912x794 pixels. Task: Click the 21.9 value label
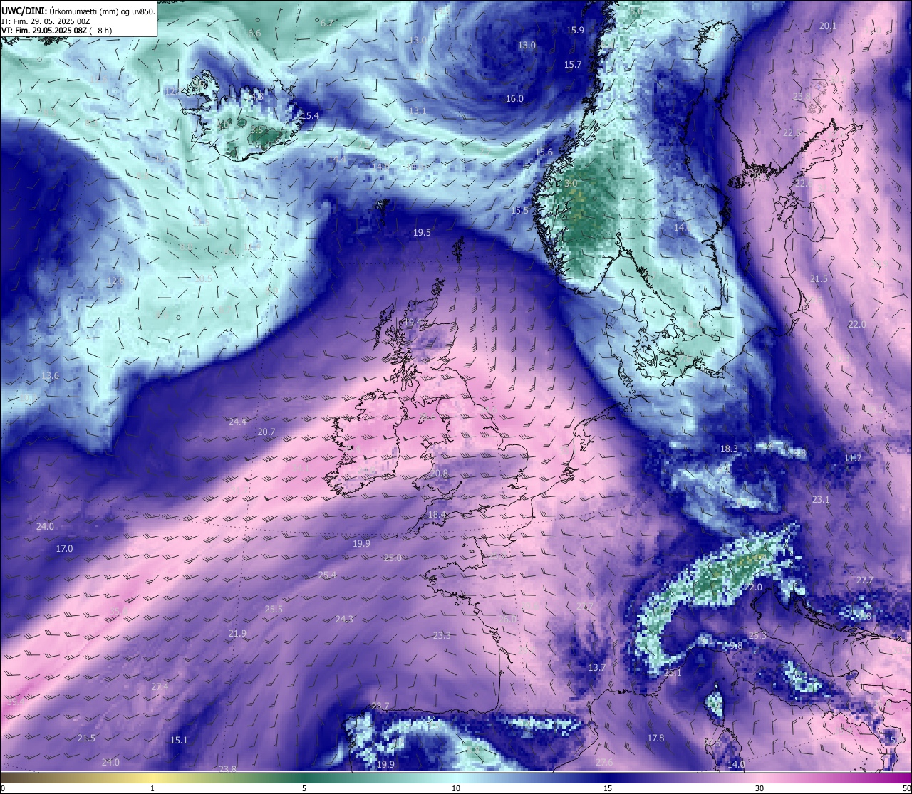coord(237,633)
